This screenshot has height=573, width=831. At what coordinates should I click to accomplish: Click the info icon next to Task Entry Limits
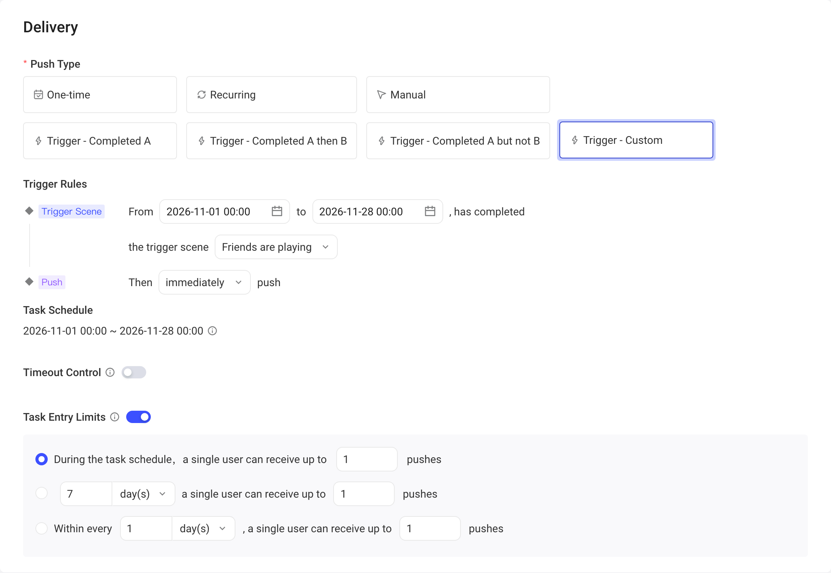115,417
